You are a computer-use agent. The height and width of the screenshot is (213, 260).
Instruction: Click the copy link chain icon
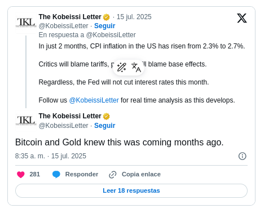[113, 175]
